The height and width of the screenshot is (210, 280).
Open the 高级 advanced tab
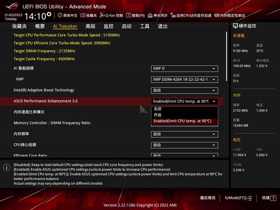point(90,26)
